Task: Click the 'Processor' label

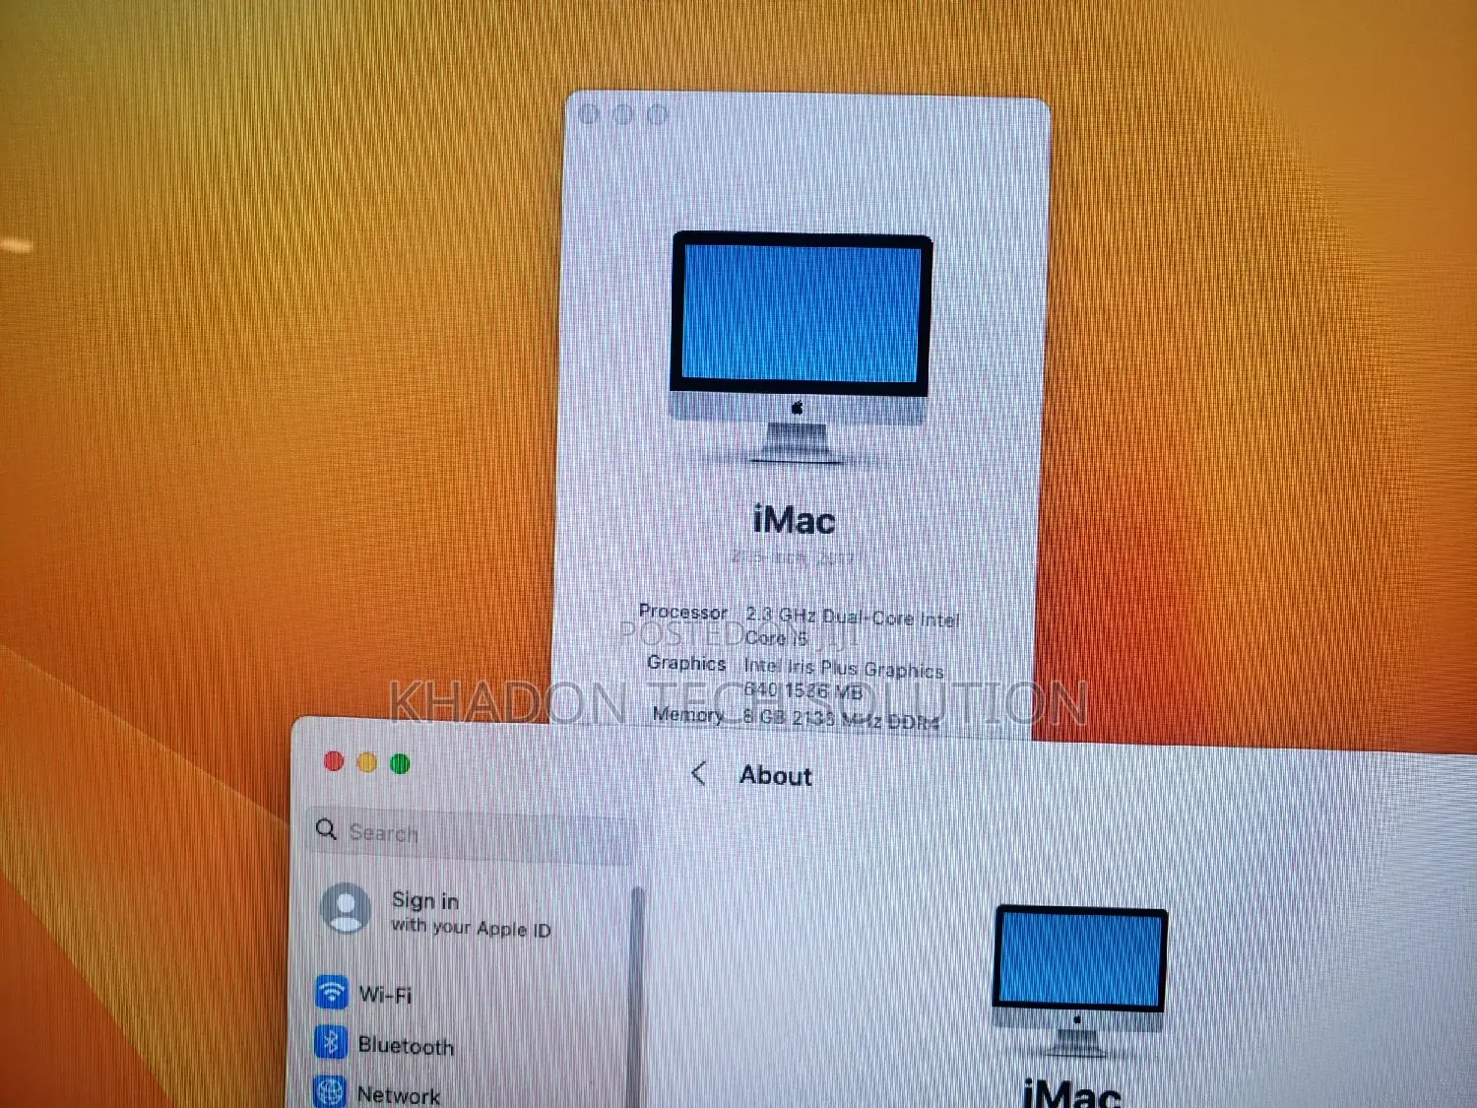Action: pos(683,612)
